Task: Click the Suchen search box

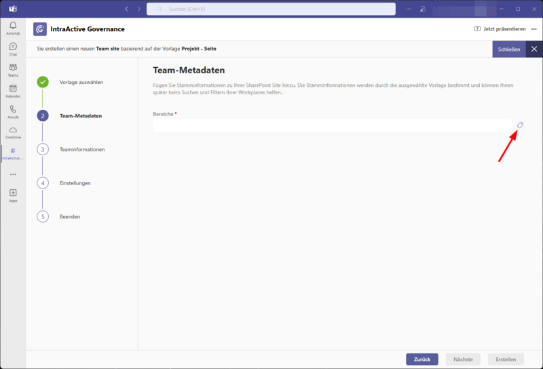Action: [x=271, y=9]
